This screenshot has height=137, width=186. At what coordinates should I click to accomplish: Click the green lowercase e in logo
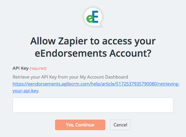point(90,19)
